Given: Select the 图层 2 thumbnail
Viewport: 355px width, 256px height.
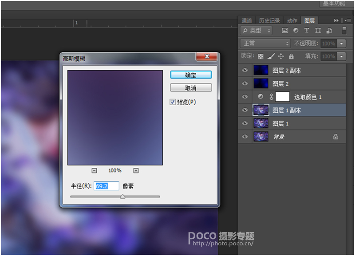Looking at the screenshot, I should (x=261, y=83).
